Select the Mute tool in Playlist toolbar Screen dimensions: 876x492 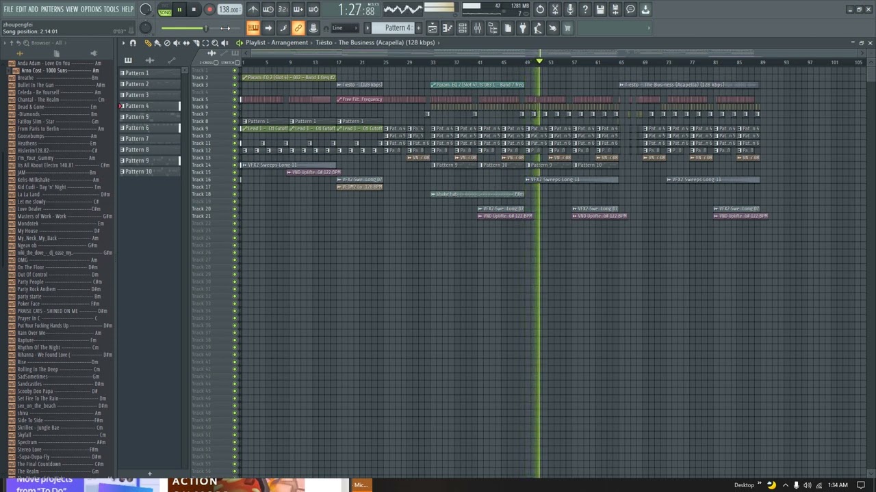pyautogui.click(x=177, y=43)
